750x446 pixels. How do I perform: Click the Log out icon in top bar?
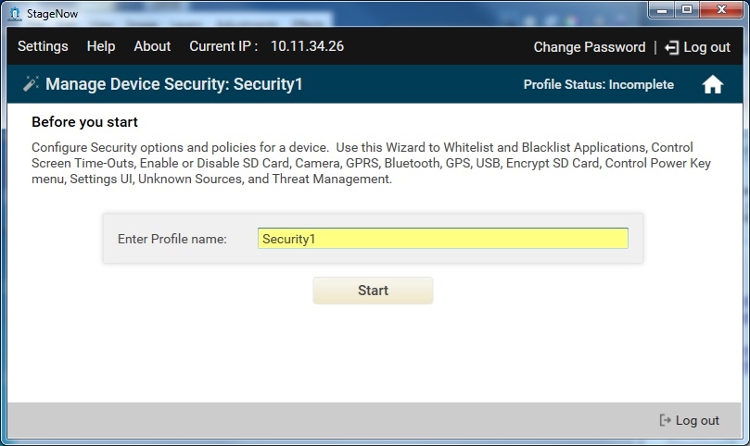(672, 47)
